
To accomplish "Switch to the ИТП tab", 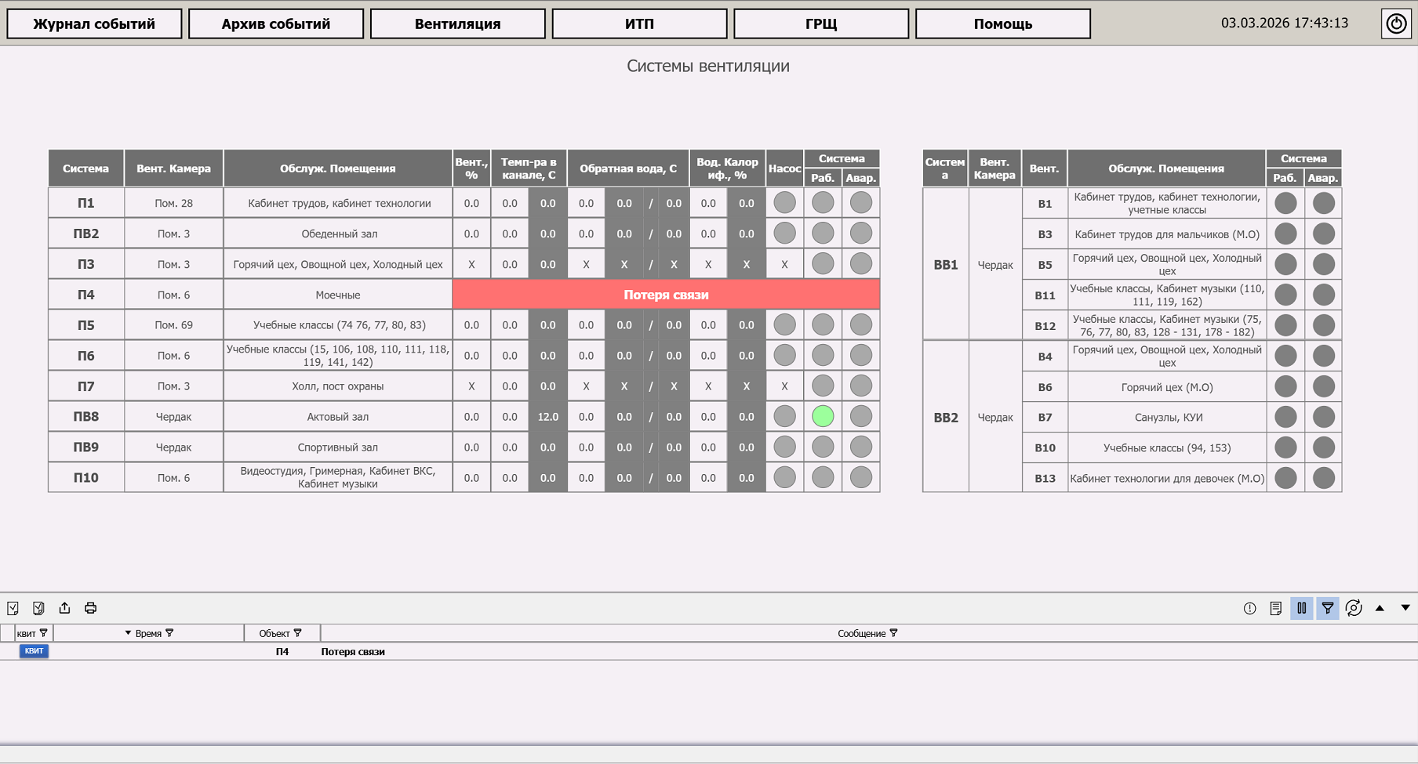I will [639, 24].
